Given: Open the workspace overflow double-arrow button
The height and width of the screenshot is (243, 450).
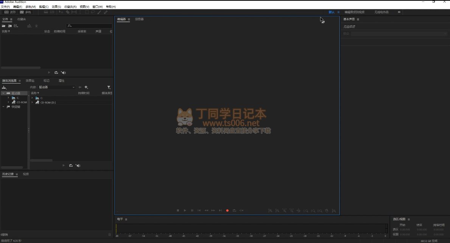Looking at the screenshot, I should (x=399, y=12).
